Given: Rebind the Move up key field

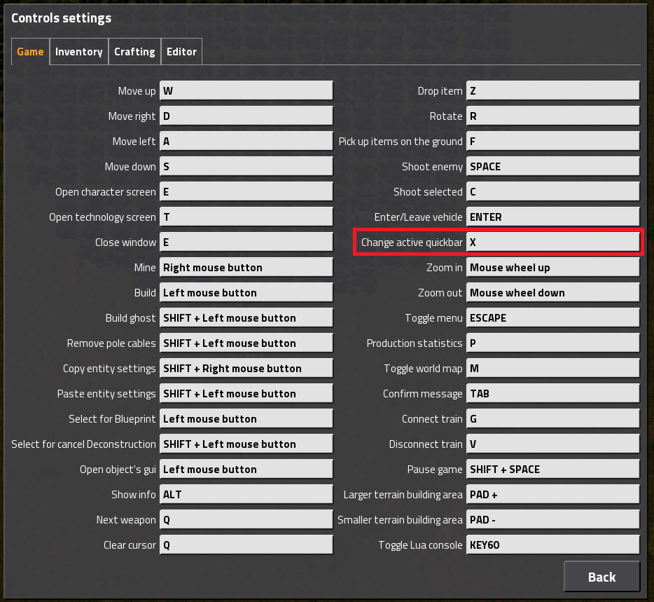Looking at the screenshot, I should pyautogui.click(x=246, y=90).
